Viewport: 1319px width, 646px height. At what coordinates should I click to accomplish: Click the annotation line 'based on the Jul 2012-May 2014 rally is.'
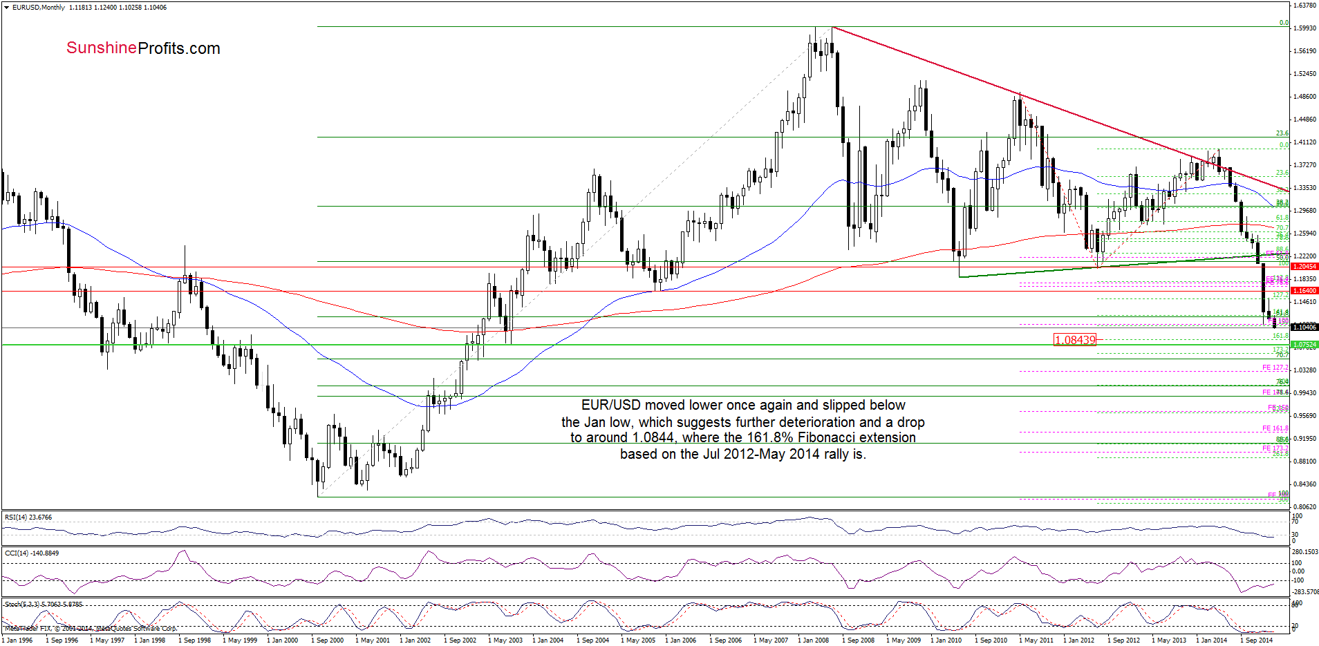click(743, 455)
